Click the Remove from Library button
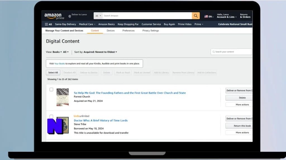Screen dimensions: 286x160 pyautogui.click(x=183, y=72)
